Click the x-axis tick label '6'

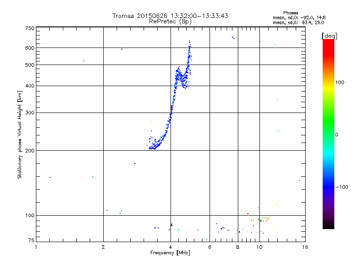210,247
